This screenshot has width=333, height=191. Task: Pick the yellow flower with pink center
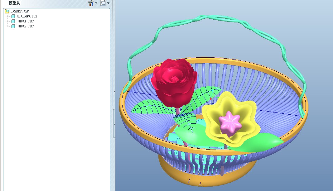[231, 119]
